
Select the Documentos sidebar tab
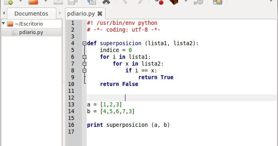[x=32, y=14]
